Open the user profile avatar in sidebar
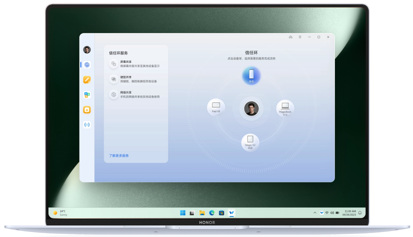Viewport: 413px width, 237px height. (87, 50)
